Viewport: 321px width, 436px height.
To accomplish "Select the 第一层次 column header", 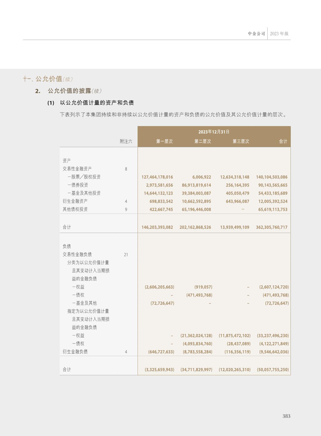I will point(164,141).
